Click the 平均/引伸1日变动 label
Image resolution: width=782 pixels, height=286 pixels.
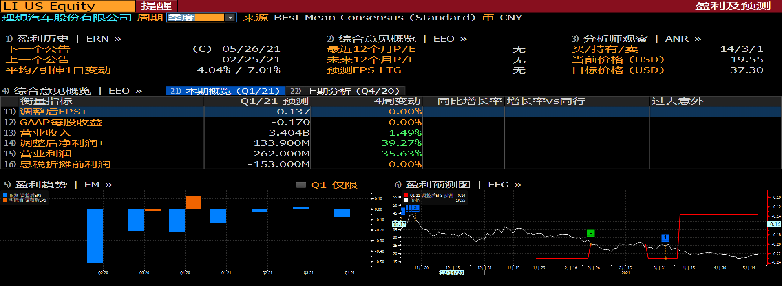coord(58,70)
